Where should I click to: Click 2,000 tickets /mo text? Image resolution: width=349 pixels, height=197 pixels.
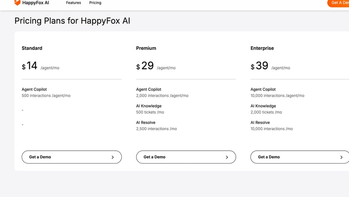click(x=266, y=112)
